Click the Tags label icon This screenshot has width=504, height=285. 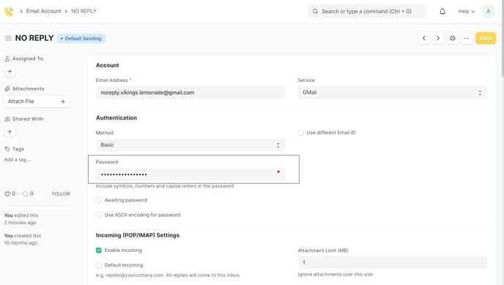pos(7,149)
